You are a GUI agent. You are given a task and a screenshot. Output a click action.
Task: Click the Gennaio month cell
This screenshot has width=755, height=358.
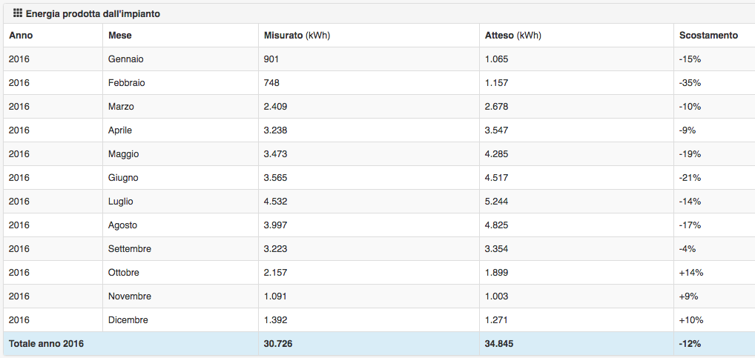[125, 59]
